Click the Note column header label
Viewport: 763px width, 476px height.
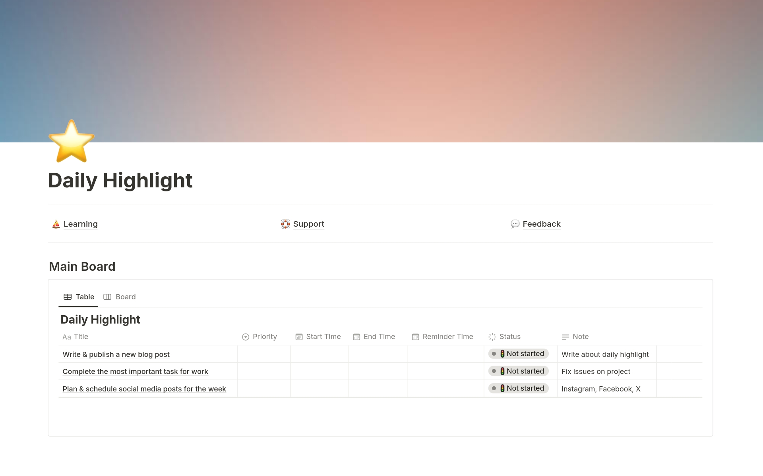(x=581, y=337)
